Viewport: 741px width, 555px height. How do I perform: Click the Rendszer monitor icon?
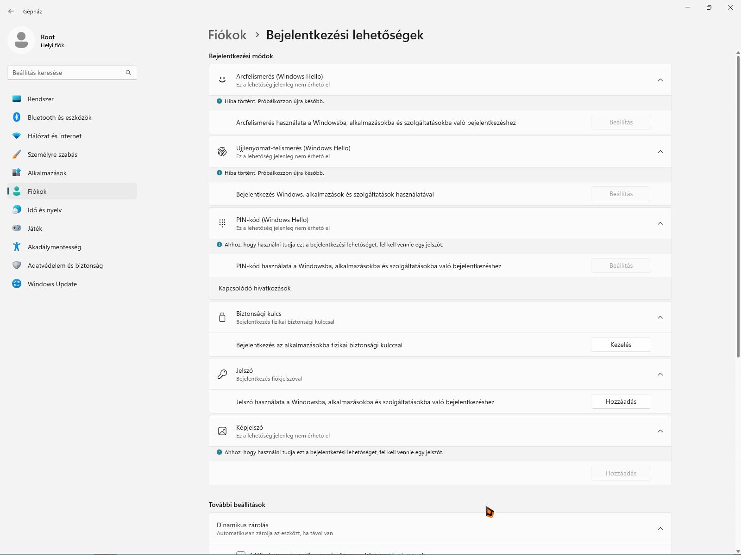[17, 99]
